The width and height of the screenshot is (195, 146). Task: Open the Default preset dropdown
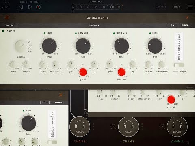[94, 25]
